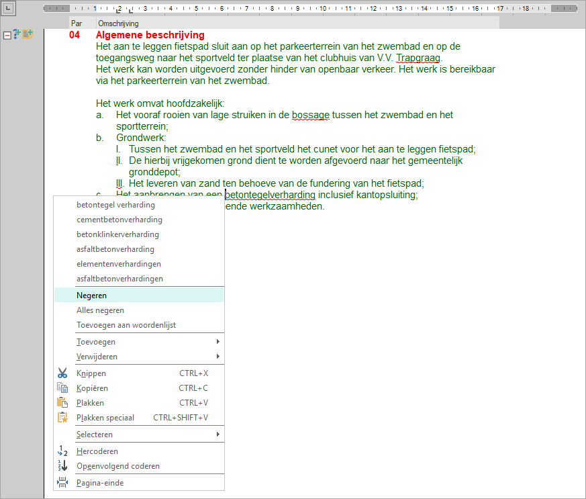Select Toevoegen aan woordenlijst
Viewport: 586px width, 499px height.
click(x=139, y=325)
